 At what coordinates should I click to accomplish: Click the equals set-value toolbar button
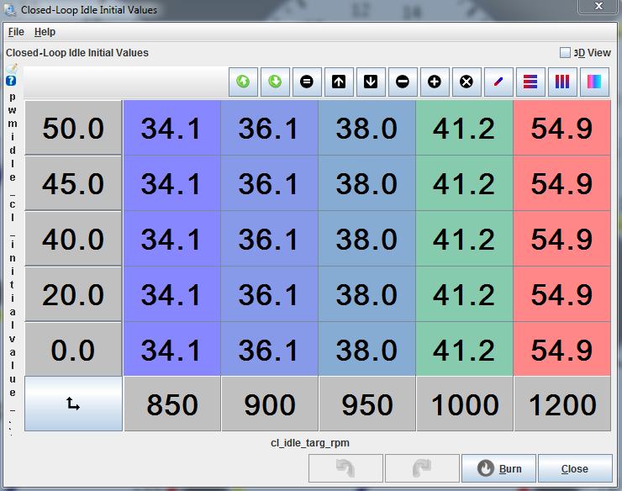point(307,82)
